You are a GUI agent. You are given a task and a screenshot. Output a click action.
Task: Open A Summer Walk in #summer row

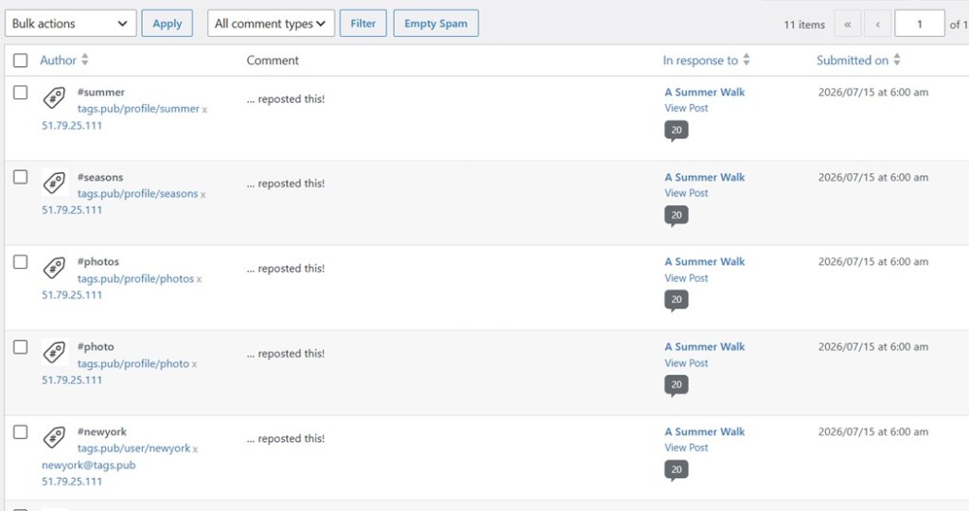704,92
